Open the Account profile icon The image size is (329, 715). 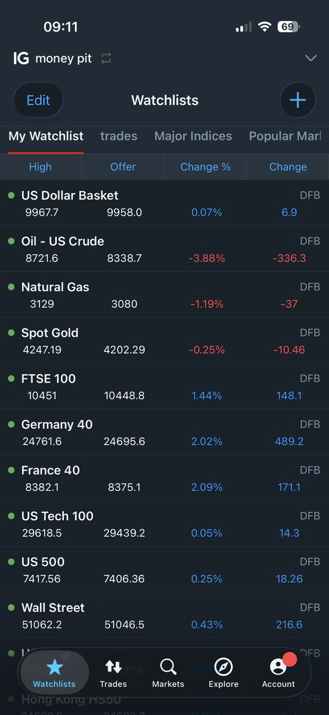[x=278, y=667]
